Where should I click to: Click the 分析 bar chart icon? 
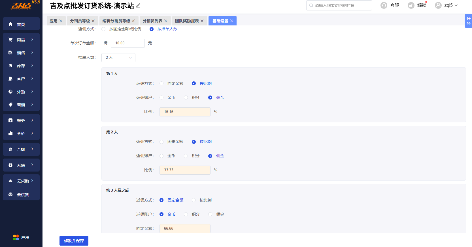tap(10, 133)
